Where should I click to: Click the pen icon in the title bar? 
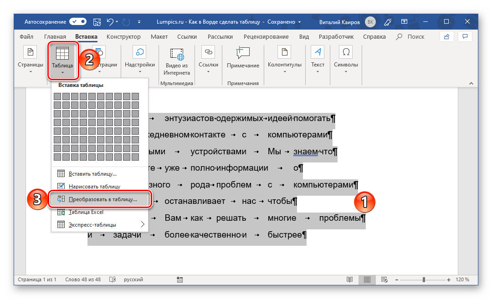point(388,22)
